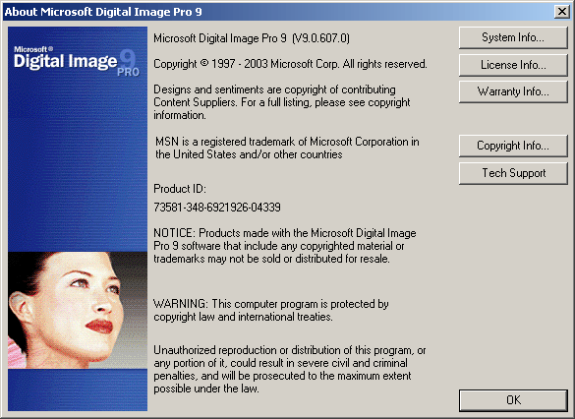Click the License Info button
The width and height of the screenshot is (575, 419).
[x=513, y=65]
